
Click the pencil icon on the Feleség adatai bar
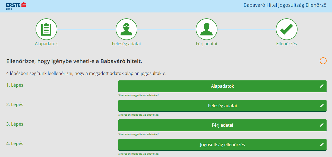[x=322, y=106]
